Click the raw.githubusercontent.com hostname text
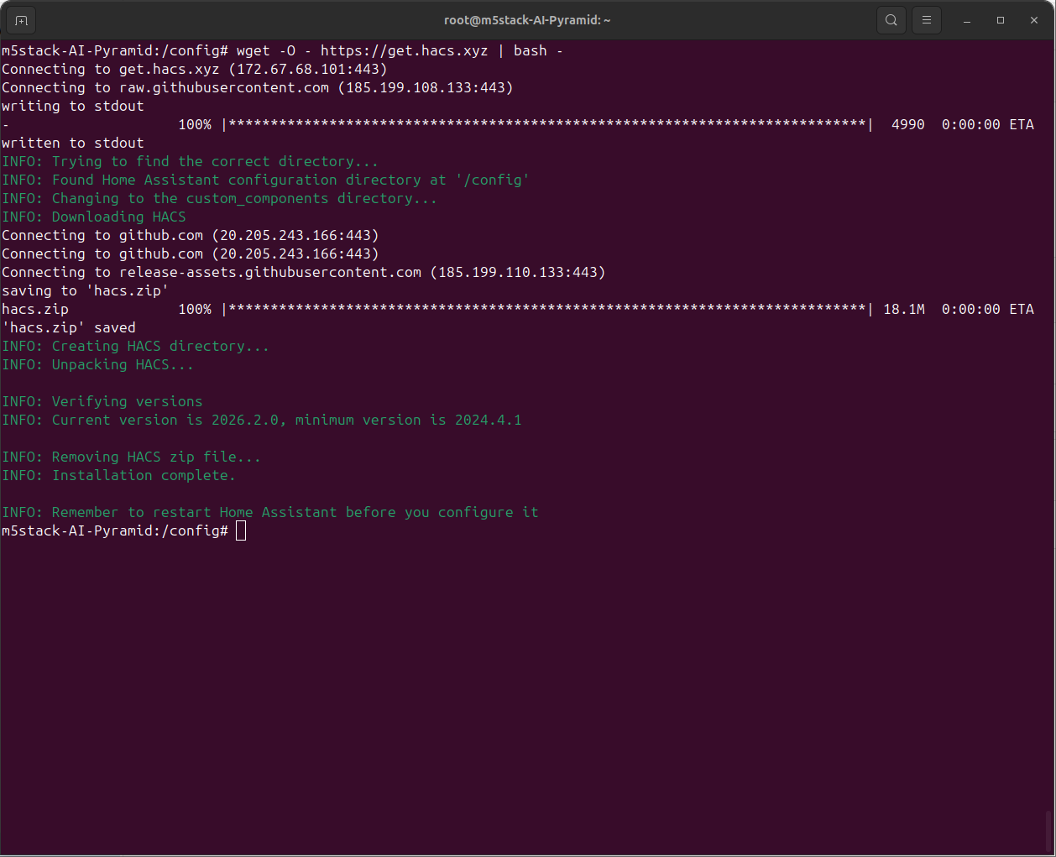The image size is (1056, 857). (x=224, y=88)
